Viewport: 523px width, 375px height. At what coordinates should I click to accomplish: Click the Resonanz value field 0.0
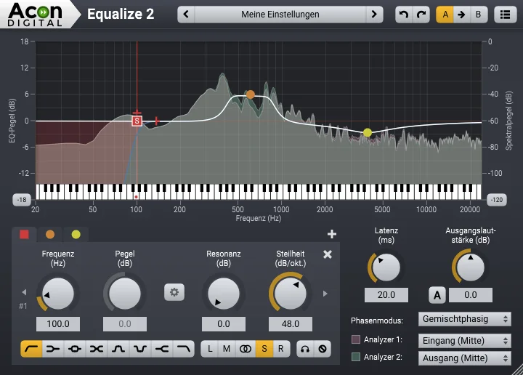coord(224,324)
